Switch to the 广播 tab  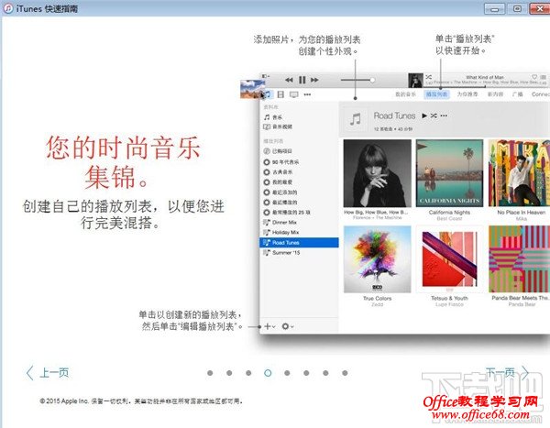click(x=518, y=94)
